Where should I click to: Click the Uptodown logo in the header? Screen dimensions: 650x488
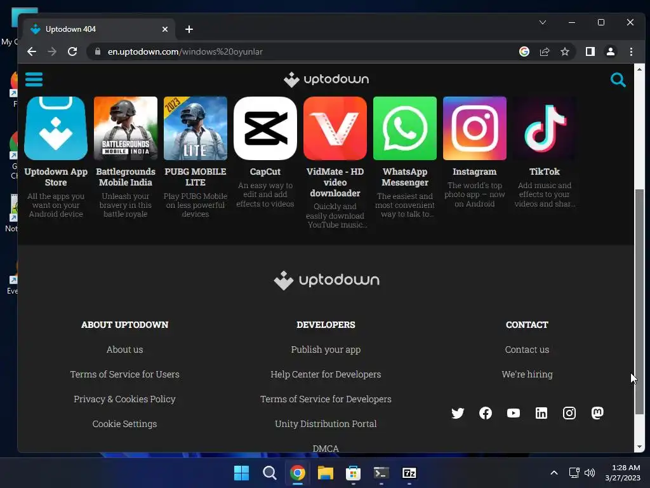[326, 79]
